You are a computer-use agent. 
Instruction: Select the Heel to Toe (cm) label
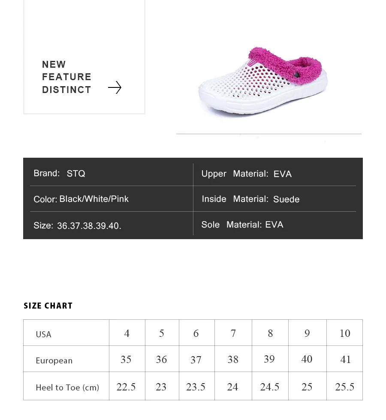(x=67, y=387)
